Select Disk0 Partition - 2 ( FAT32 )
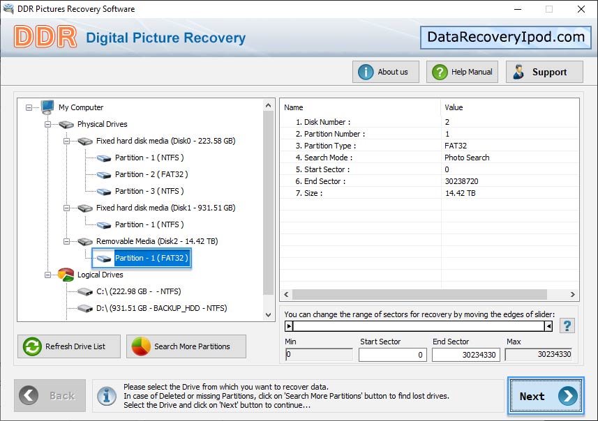This screenshot has height=421, width=598. (x=151, y=174)
